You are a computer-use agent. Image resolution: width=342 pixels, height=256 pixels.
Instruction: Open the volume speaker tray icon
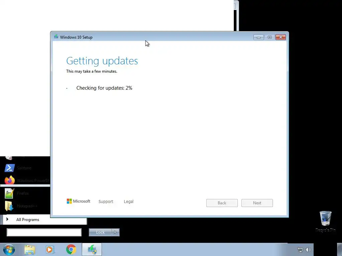[x=308, y=250]
